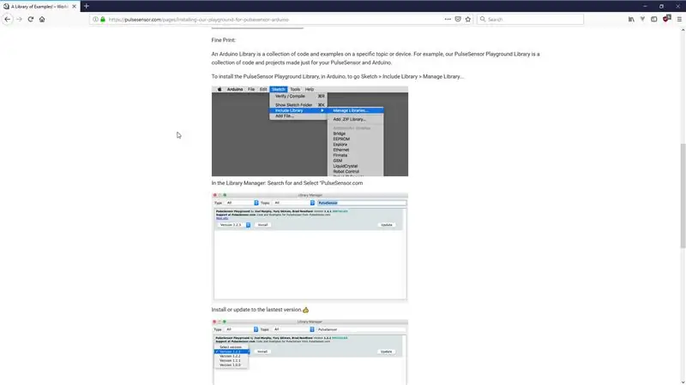686x385 pixels.
Task: Click the green secure connection padlock
Action: [103, 19]
